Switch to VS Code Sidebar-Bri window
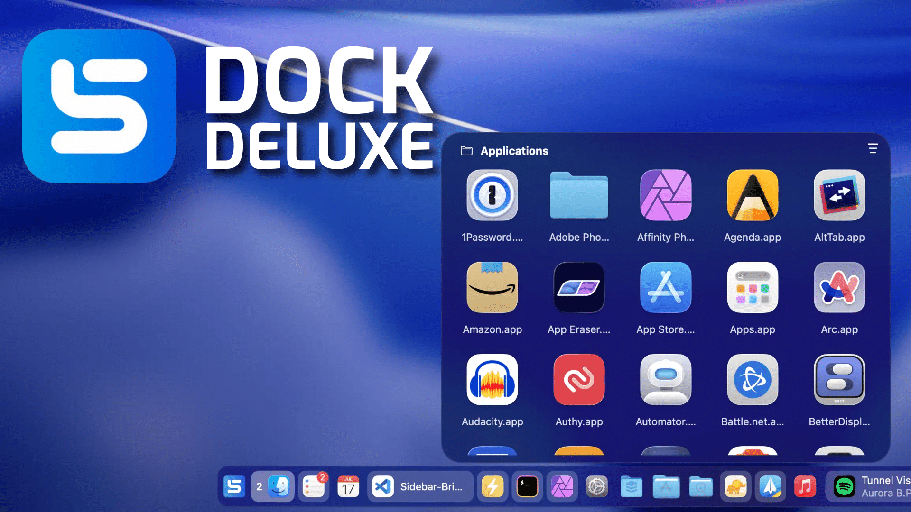This screenshot has height=512, width=911. (420, 486)
